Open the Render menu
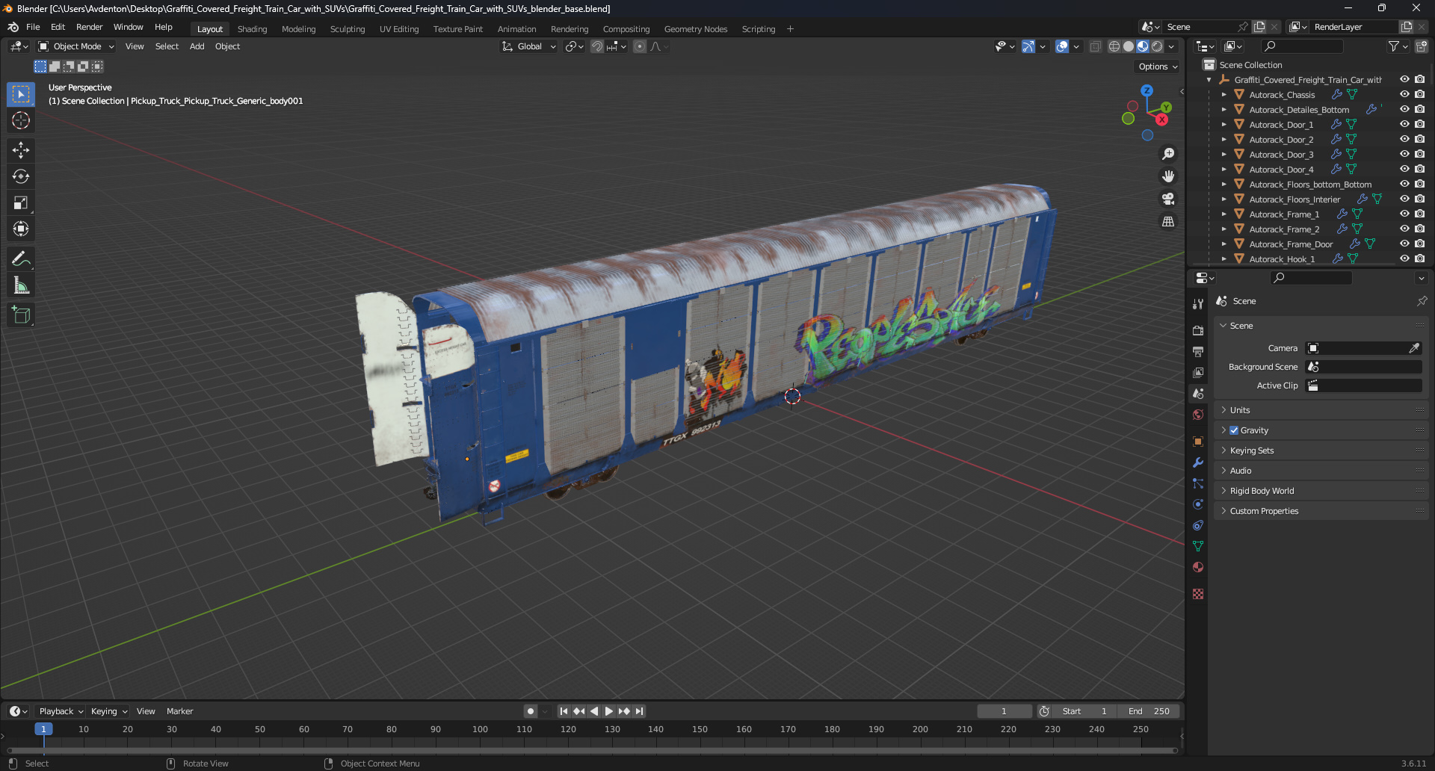The image size is (1435, 771). [89, 27]
